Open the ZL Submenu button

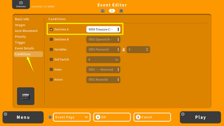[21, 4]
